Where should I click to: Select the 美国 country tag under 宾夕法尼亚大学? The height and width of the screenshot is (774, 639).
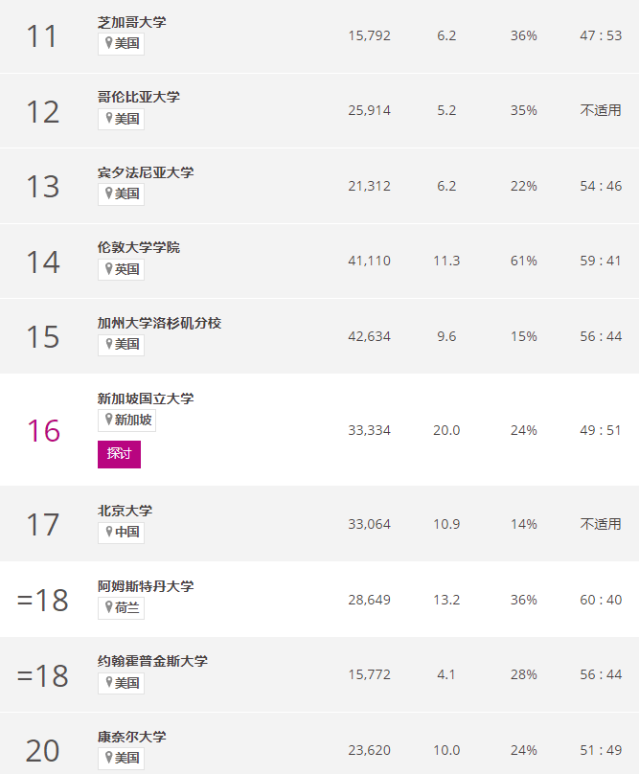[x=121, y=193]
